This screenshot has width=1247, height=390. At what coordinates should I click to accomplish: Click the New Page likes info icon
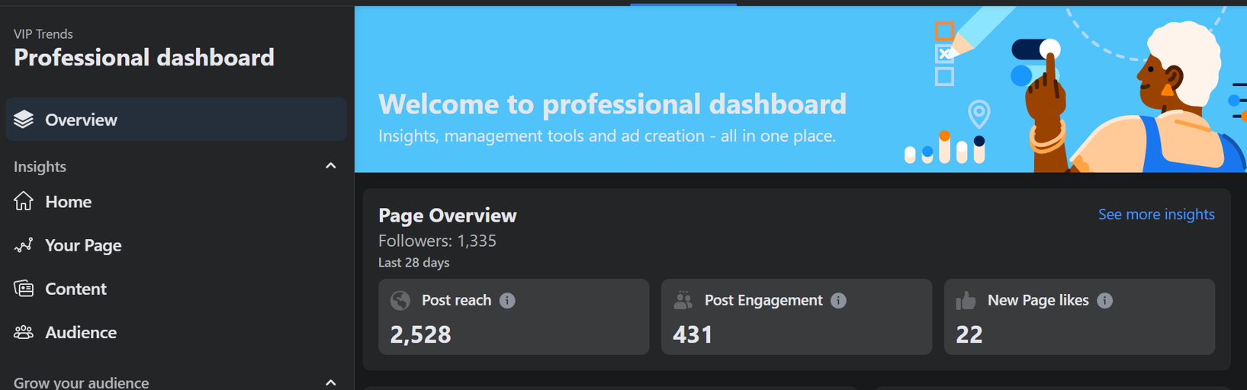click(x=1104, y=301)
